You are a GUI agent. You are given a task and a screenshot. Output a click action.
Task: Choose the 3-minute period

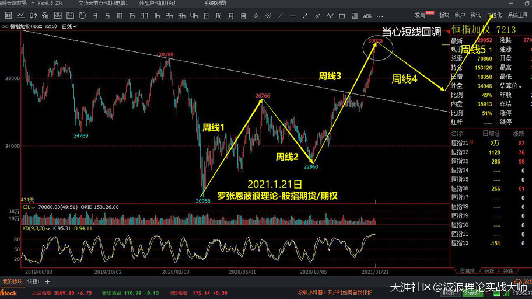coord(95,16)
